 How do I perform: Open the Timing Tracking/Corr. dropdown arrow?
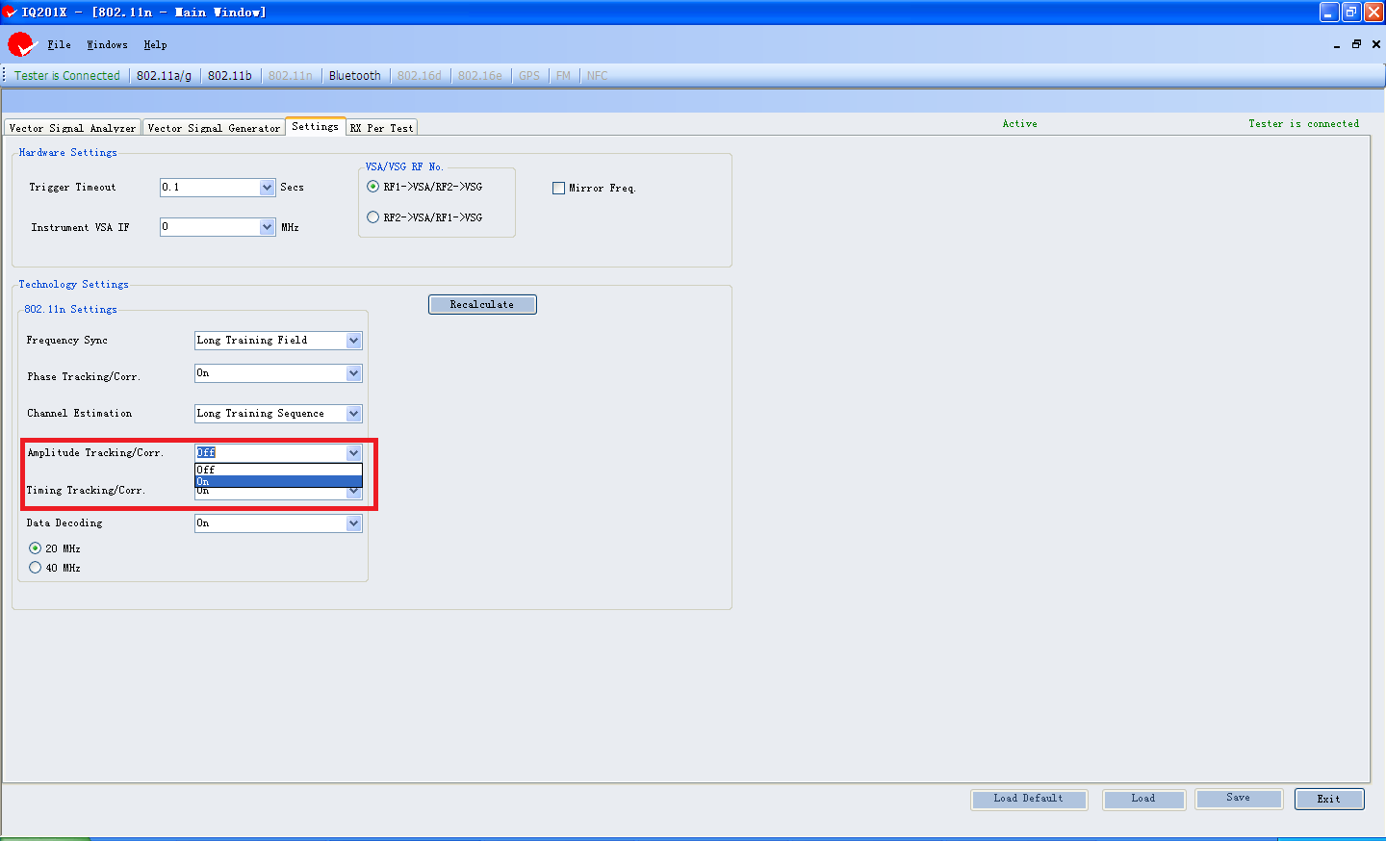353,492
